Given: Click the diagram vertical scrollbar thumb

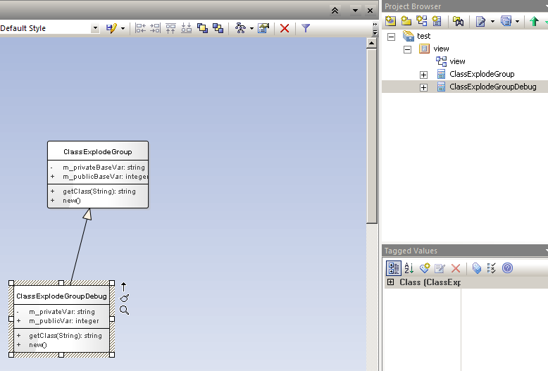Looking at the screenshot, I should click(x=372, y=134).
